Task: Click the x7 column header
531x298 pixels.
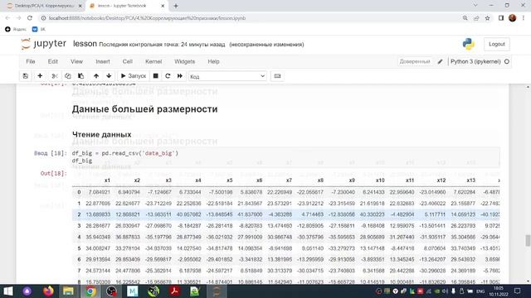Action: (x=289, y=180)
